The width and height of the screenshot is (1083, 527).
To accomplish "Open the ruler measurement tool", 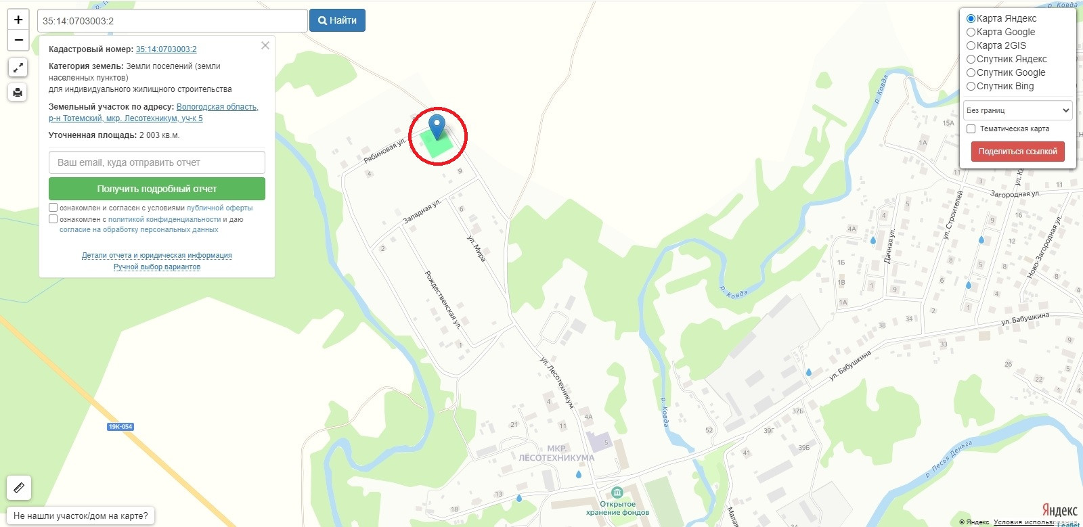I will (x=19, y=488).
